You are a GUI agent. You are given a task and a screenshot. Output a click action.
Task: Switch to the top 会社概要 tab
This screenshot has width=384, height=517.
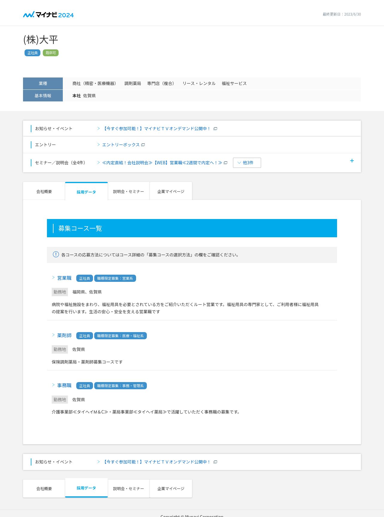tap(44, 191)
